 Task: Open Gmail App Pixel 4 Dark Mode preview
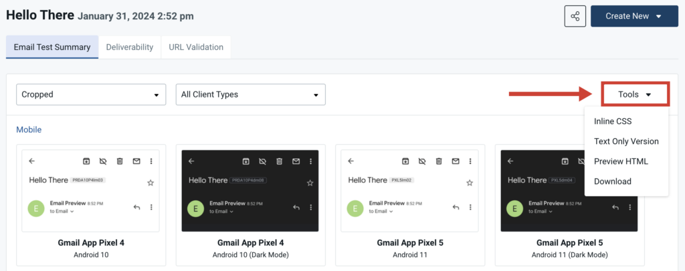250,191
